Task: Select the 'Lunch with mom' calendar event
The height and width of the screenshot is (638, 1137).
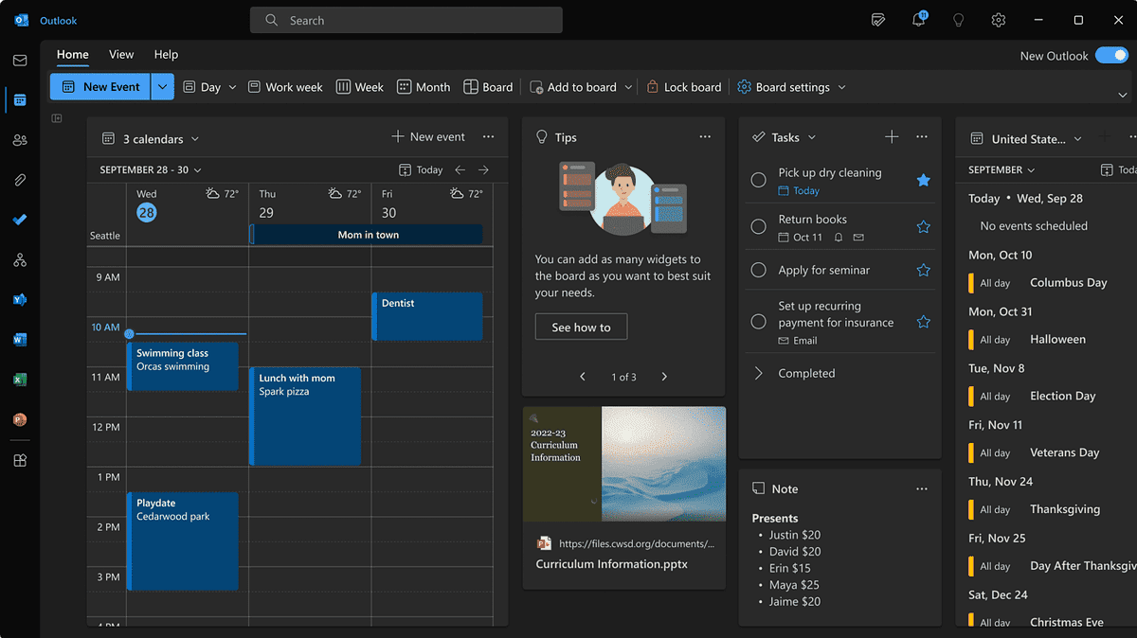Action: pyautogui.click(x=305, y=416)
